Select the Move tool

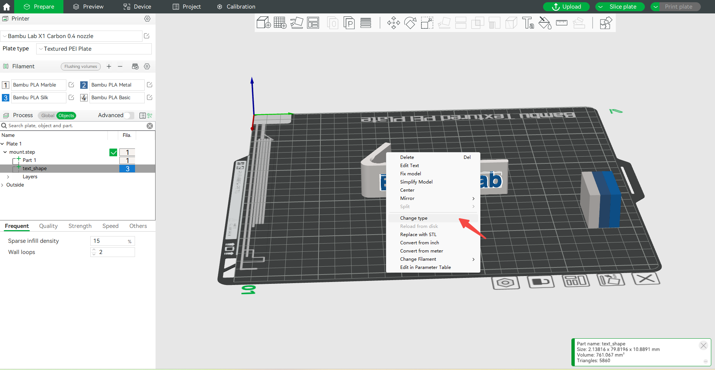[x=393, y=23]
